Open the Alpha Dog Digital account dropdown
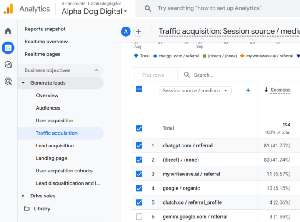The image size is (300, 222). [x=94, y=12]
